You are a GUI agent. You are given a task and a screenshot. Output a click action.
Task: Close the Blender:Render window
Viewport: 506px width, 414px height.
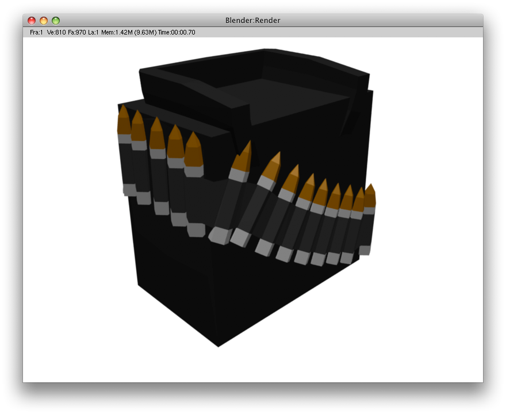[32, 21]
